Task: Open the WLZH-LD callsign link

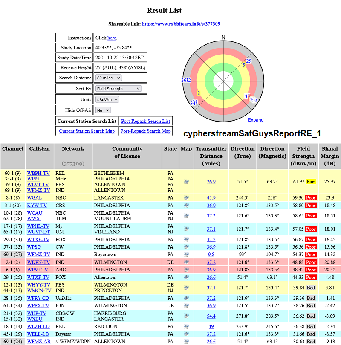Action: 38,327
